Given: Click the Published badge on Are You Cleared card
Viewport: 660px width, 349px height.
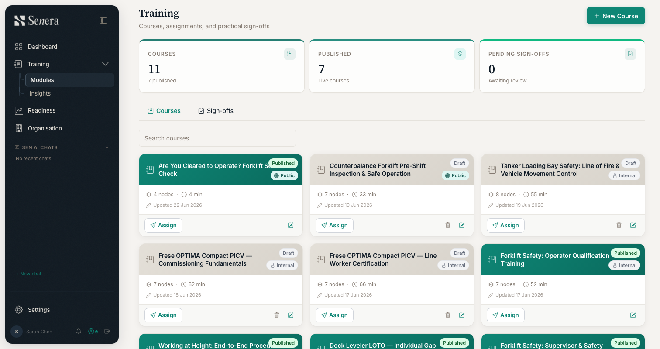Looking at the screenshot, I should click(283, 163).
